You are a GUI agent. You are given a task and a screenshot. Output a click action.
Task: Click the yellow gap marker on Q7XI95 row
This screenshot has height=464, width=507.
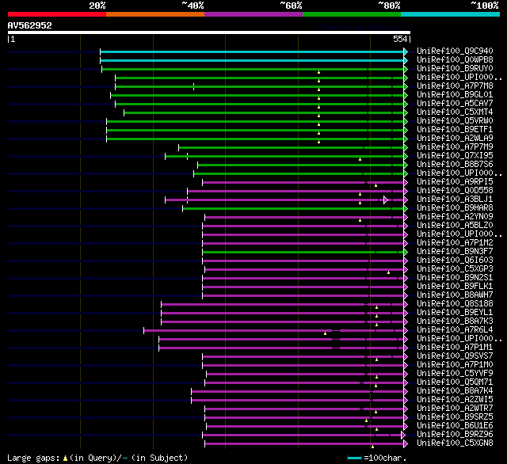360,159
